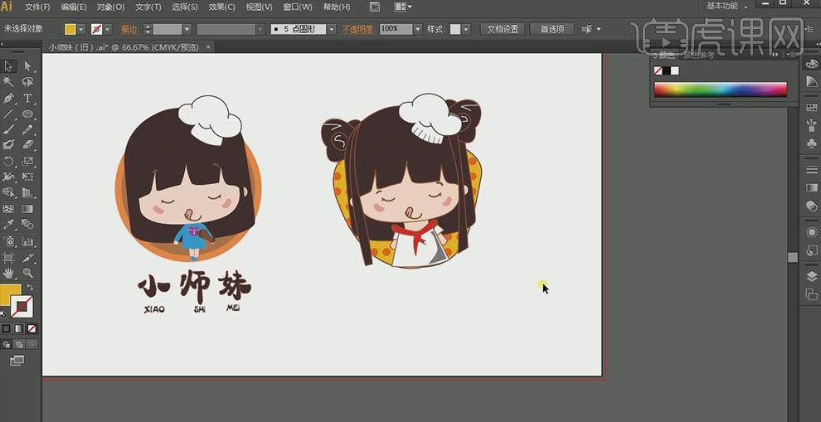This screenshot has width=821, height=422.
Task: Select the Perspective Grid tool
Action: 27,192
